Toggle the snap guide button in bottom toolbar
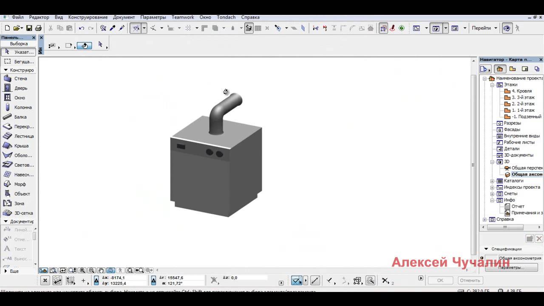544x306 pixels. coord(297,280)
